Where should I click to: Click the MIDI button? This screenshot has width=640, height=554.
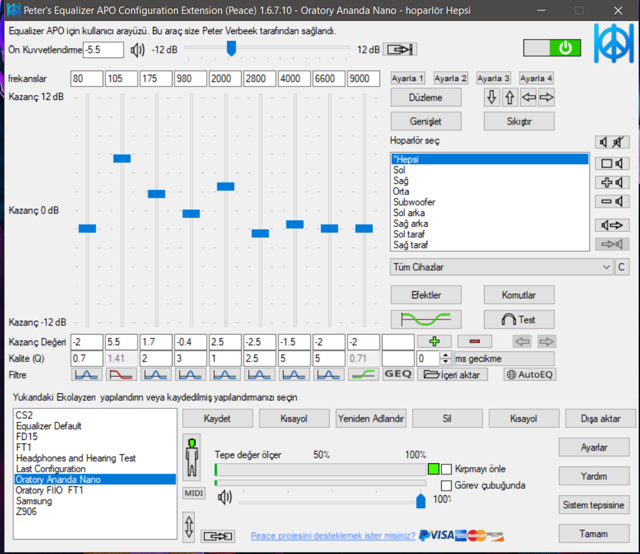tap(194, 493)
